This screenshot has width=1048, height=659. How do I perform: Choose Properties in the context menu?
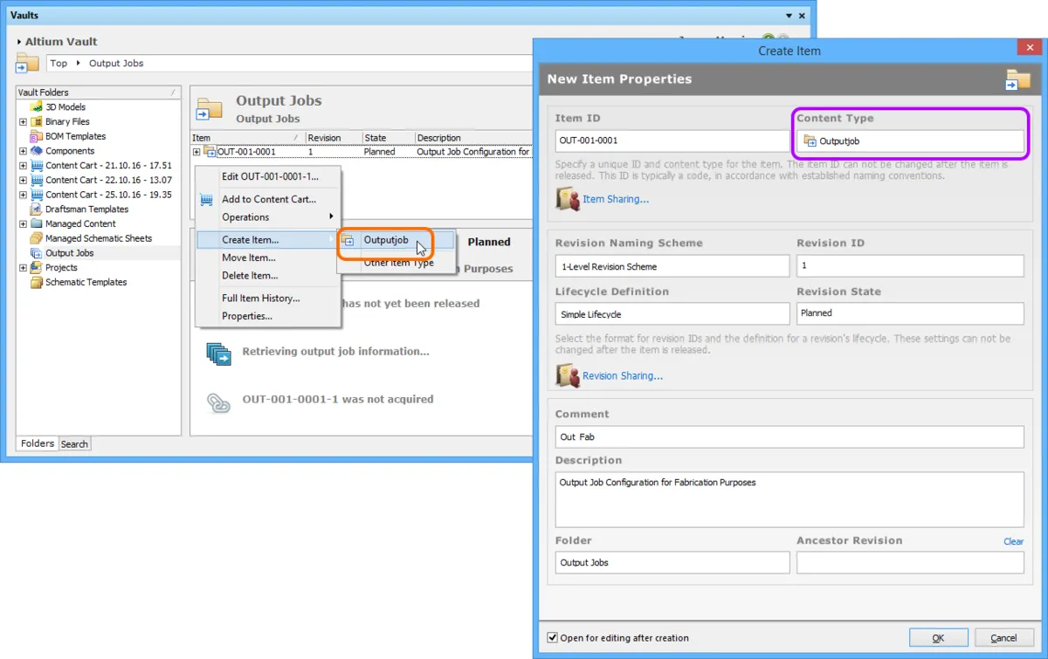coord(268,316)
